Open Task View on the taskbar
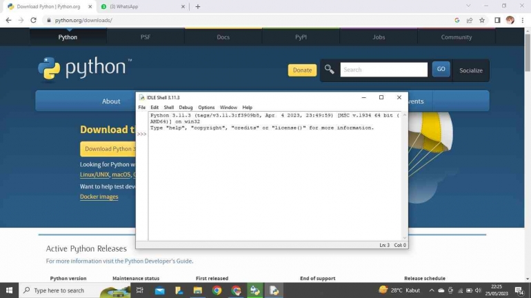The height and width of the screenshot is (298, 531). [139, 290]
